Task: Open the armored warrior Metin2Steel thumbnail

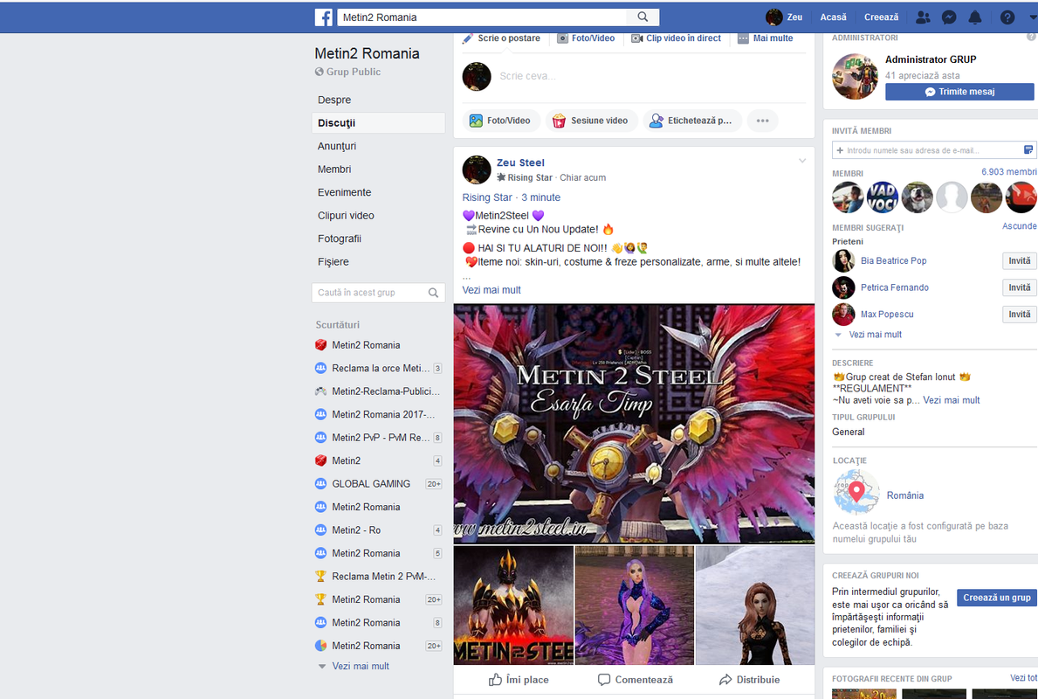Action: 513,606
